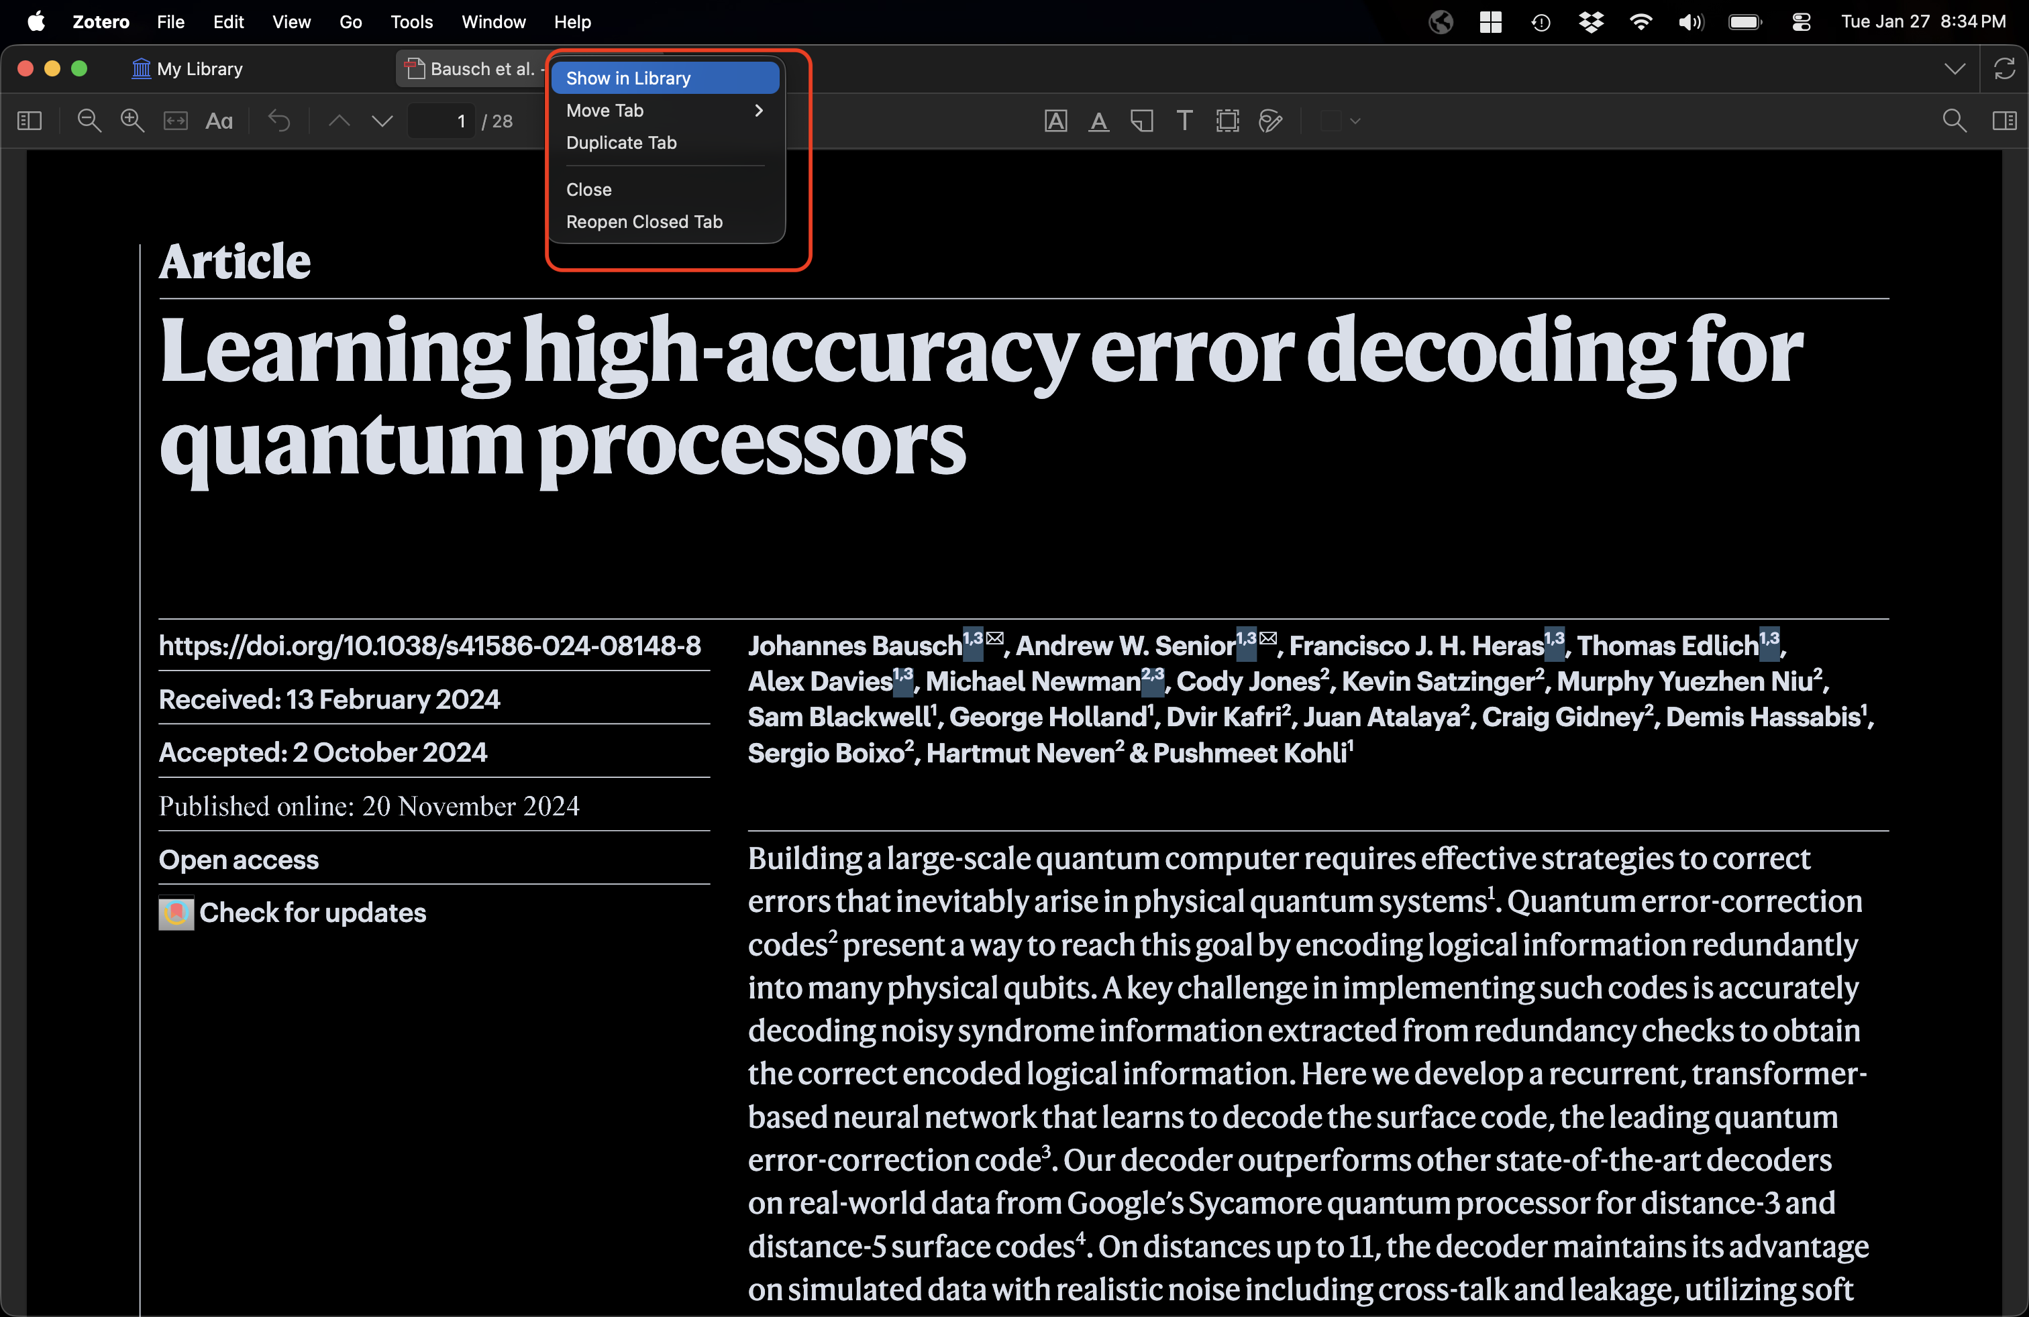The width and height of the screenshot is (2029, 1317).
Task: Click the zoom in magnifier icon
Action: pyautogui.click(x=132, y=121)
